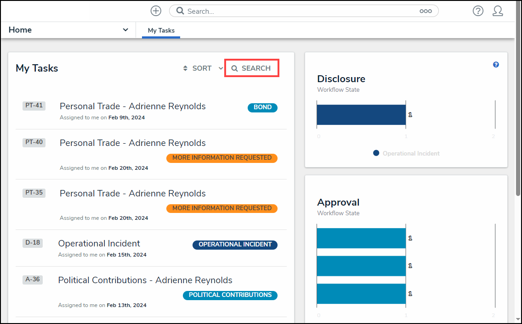
Task: Click the magnifier icon beside SEARCH
Action: pos(234,68)
